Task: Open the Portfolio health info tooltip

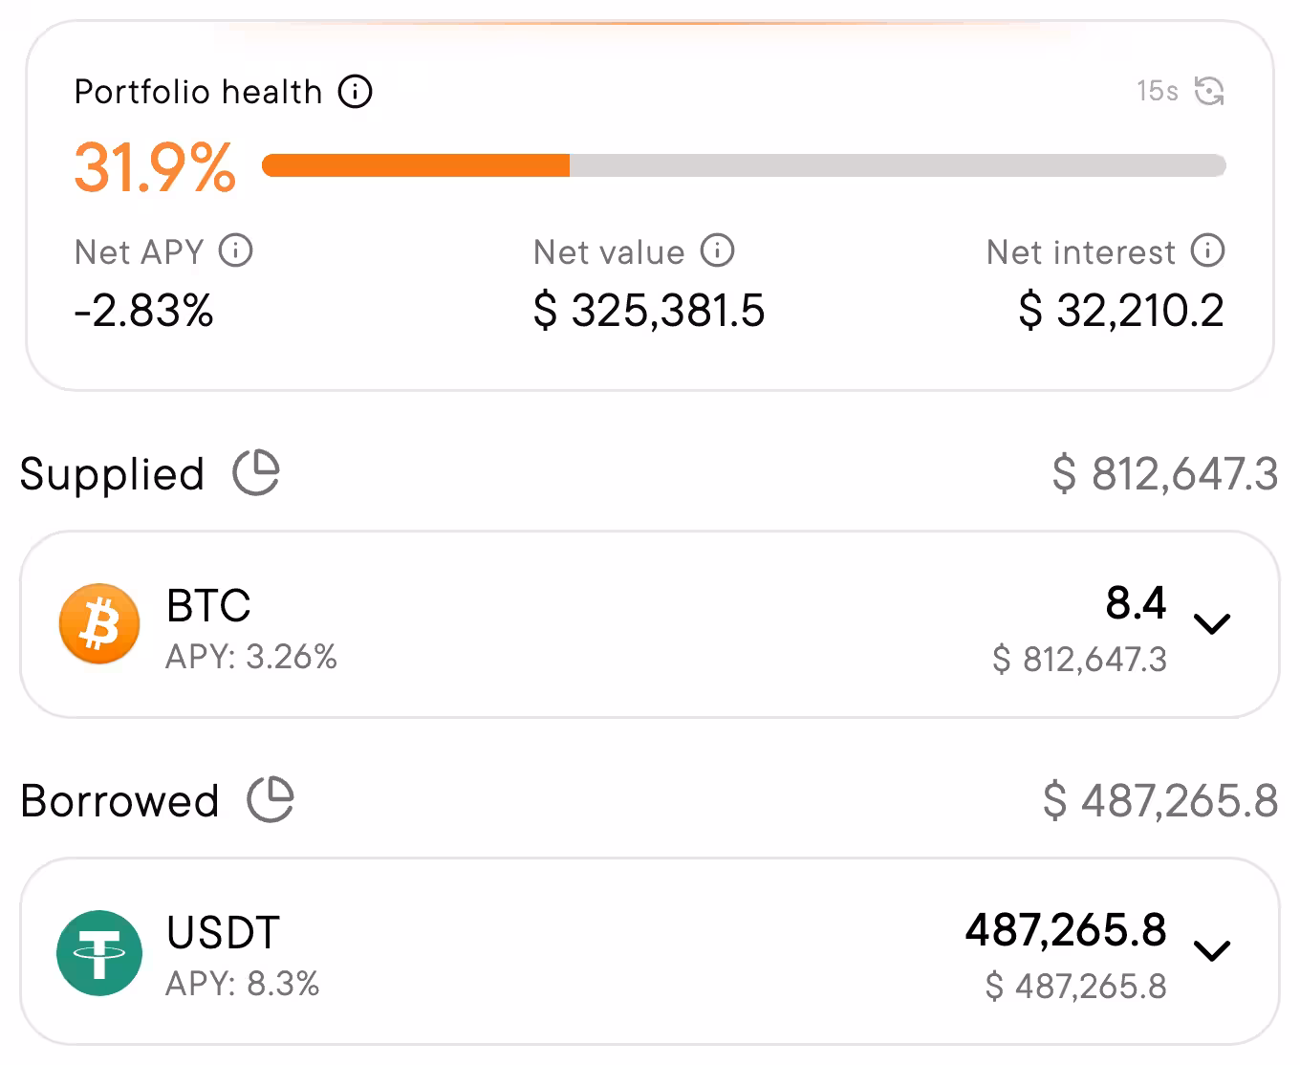Action: pos(355,91)
